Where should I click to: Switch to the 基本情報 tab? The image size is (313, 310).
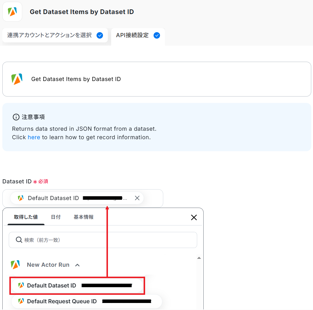click(83, 217)
